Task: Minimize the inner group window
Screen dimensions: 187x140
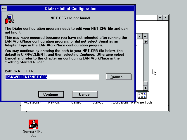Action: (x=140, y=36)
